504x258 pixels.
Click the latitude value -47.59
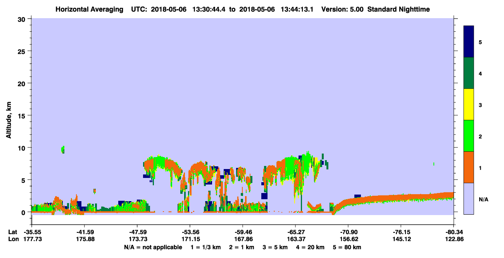click(137, 232)
